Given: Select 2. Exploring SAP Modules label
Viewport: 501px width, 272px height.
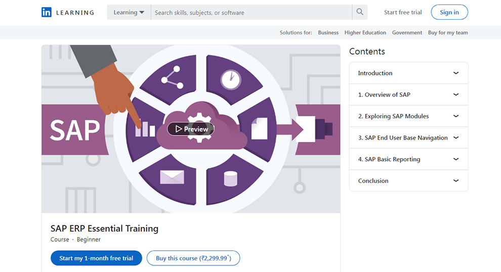Looking at the screenshot, I should click(393, 116).
